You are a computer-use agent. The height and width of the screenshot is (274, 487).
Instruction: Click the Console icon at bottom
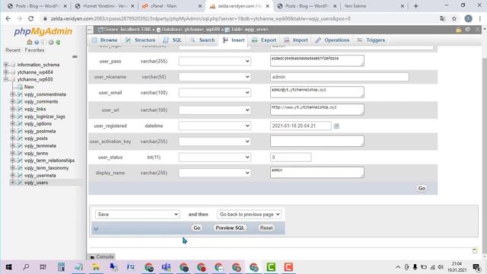click(x=92, y=257)
